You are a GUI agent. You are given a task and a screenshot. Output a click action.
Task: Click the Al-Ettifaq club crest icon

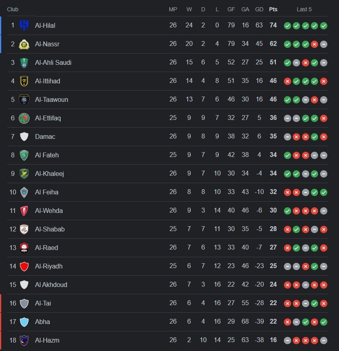[24, 118]
